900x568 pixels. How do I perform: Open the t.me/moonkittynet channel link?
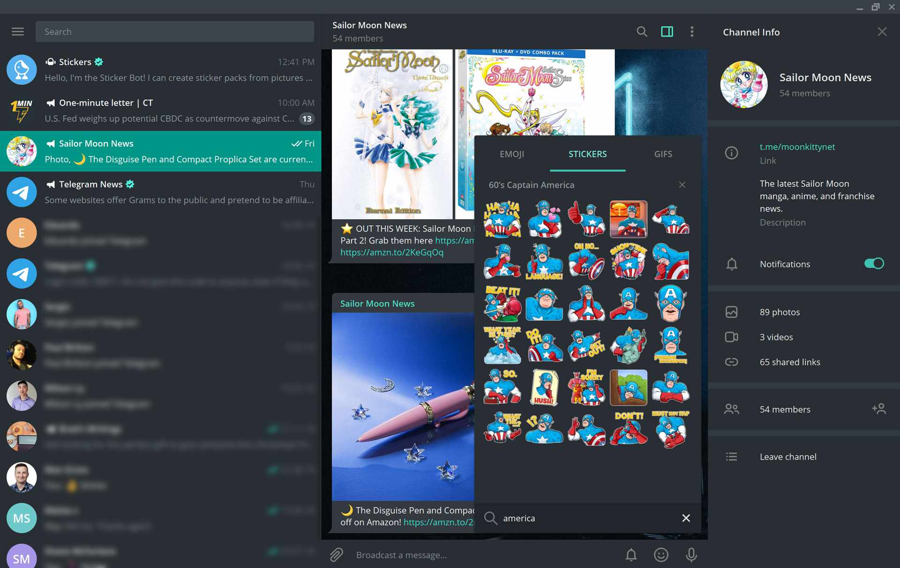(797, 147)
